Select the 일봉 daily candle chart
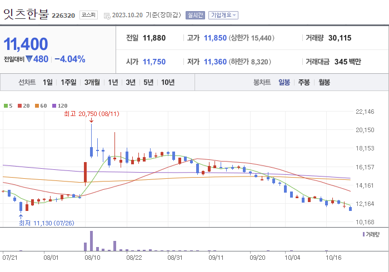This screenshot has height=272, width=389. 284,82
